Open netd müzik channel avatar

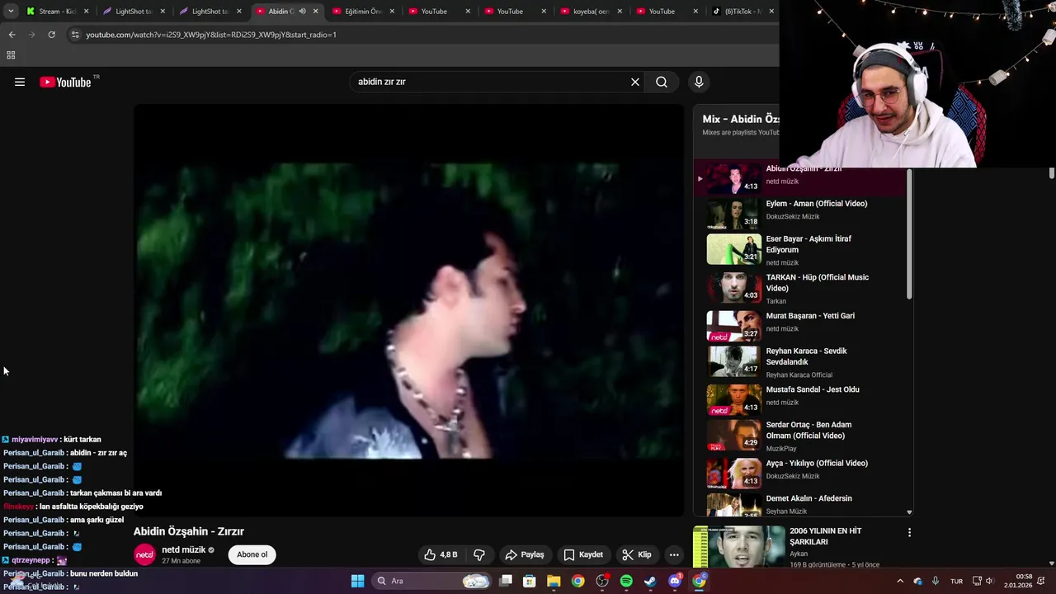pos(144,554)
